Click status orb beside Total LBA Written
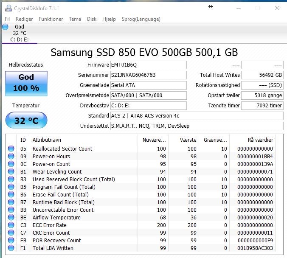Image resolution: width=287 pixels, height=258 pixels. point(11,248)
